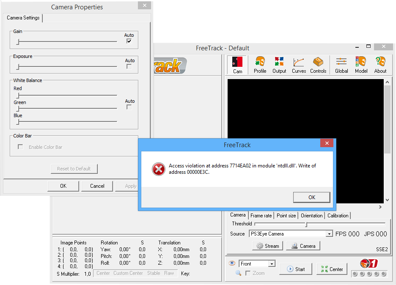Click the scroll right arrow under preview
Viewport: 396px width, 285px height.
pos(380,207)
